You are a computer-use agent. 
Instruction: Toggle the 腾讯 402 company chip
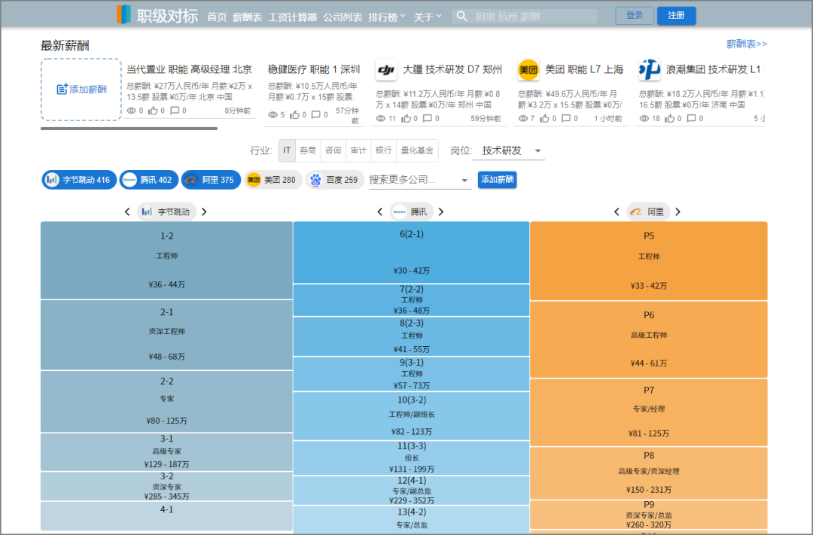pyautogui.click(x=149, y=180)
